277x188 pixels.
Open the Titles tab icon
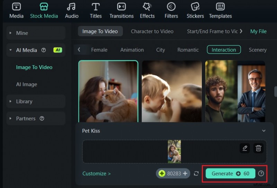click(x=96, y=7)
